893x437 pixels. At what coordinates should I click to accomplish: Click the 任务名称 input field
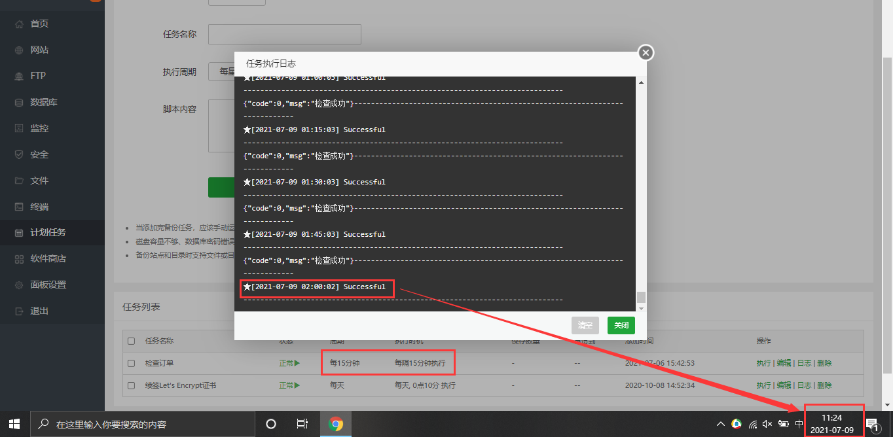285,34
